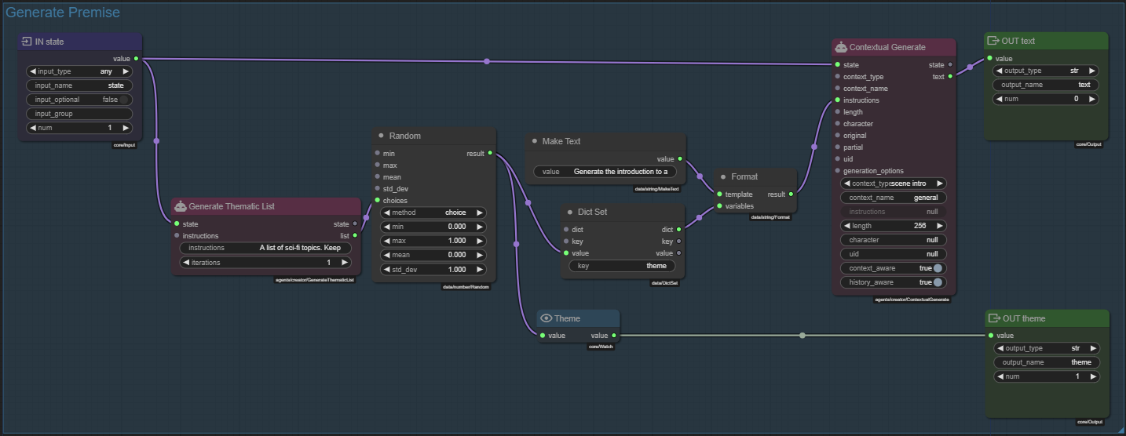Open context_type combo on Contextual Generate
1126x436 pixels.
coord(893,183)
